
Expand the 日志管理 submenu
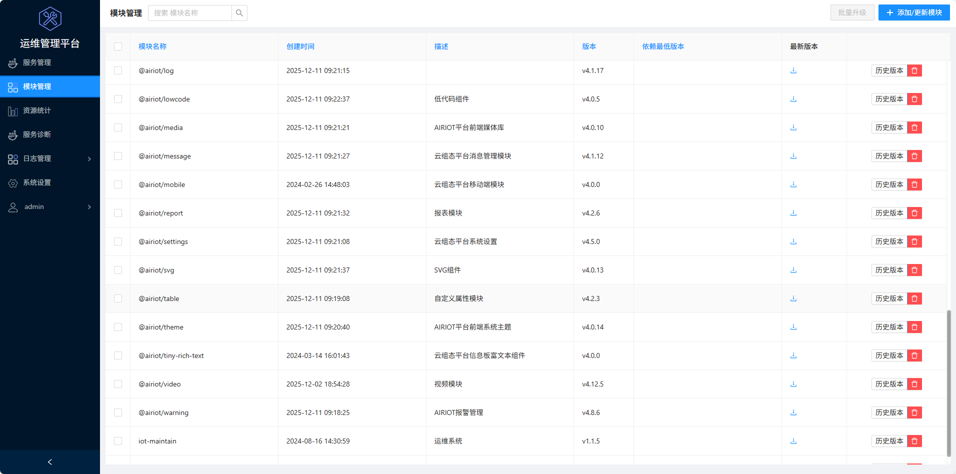50,158
